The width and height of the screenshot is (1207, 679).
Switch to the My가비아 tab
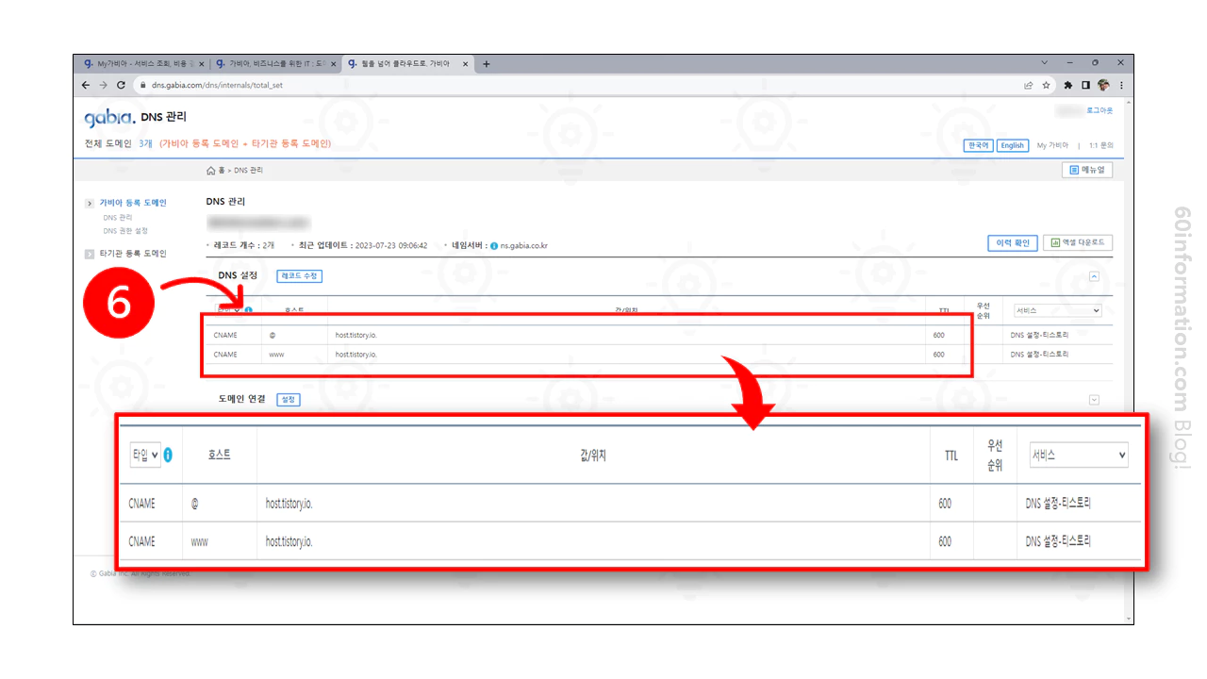[x=141, y=64]
